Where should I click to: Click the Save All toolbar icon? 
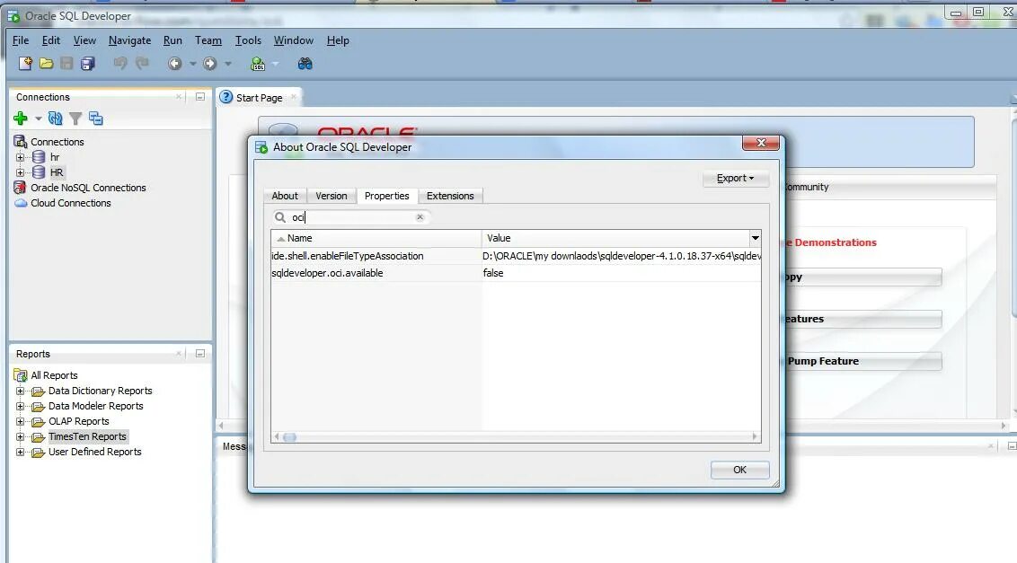[87, 64]
